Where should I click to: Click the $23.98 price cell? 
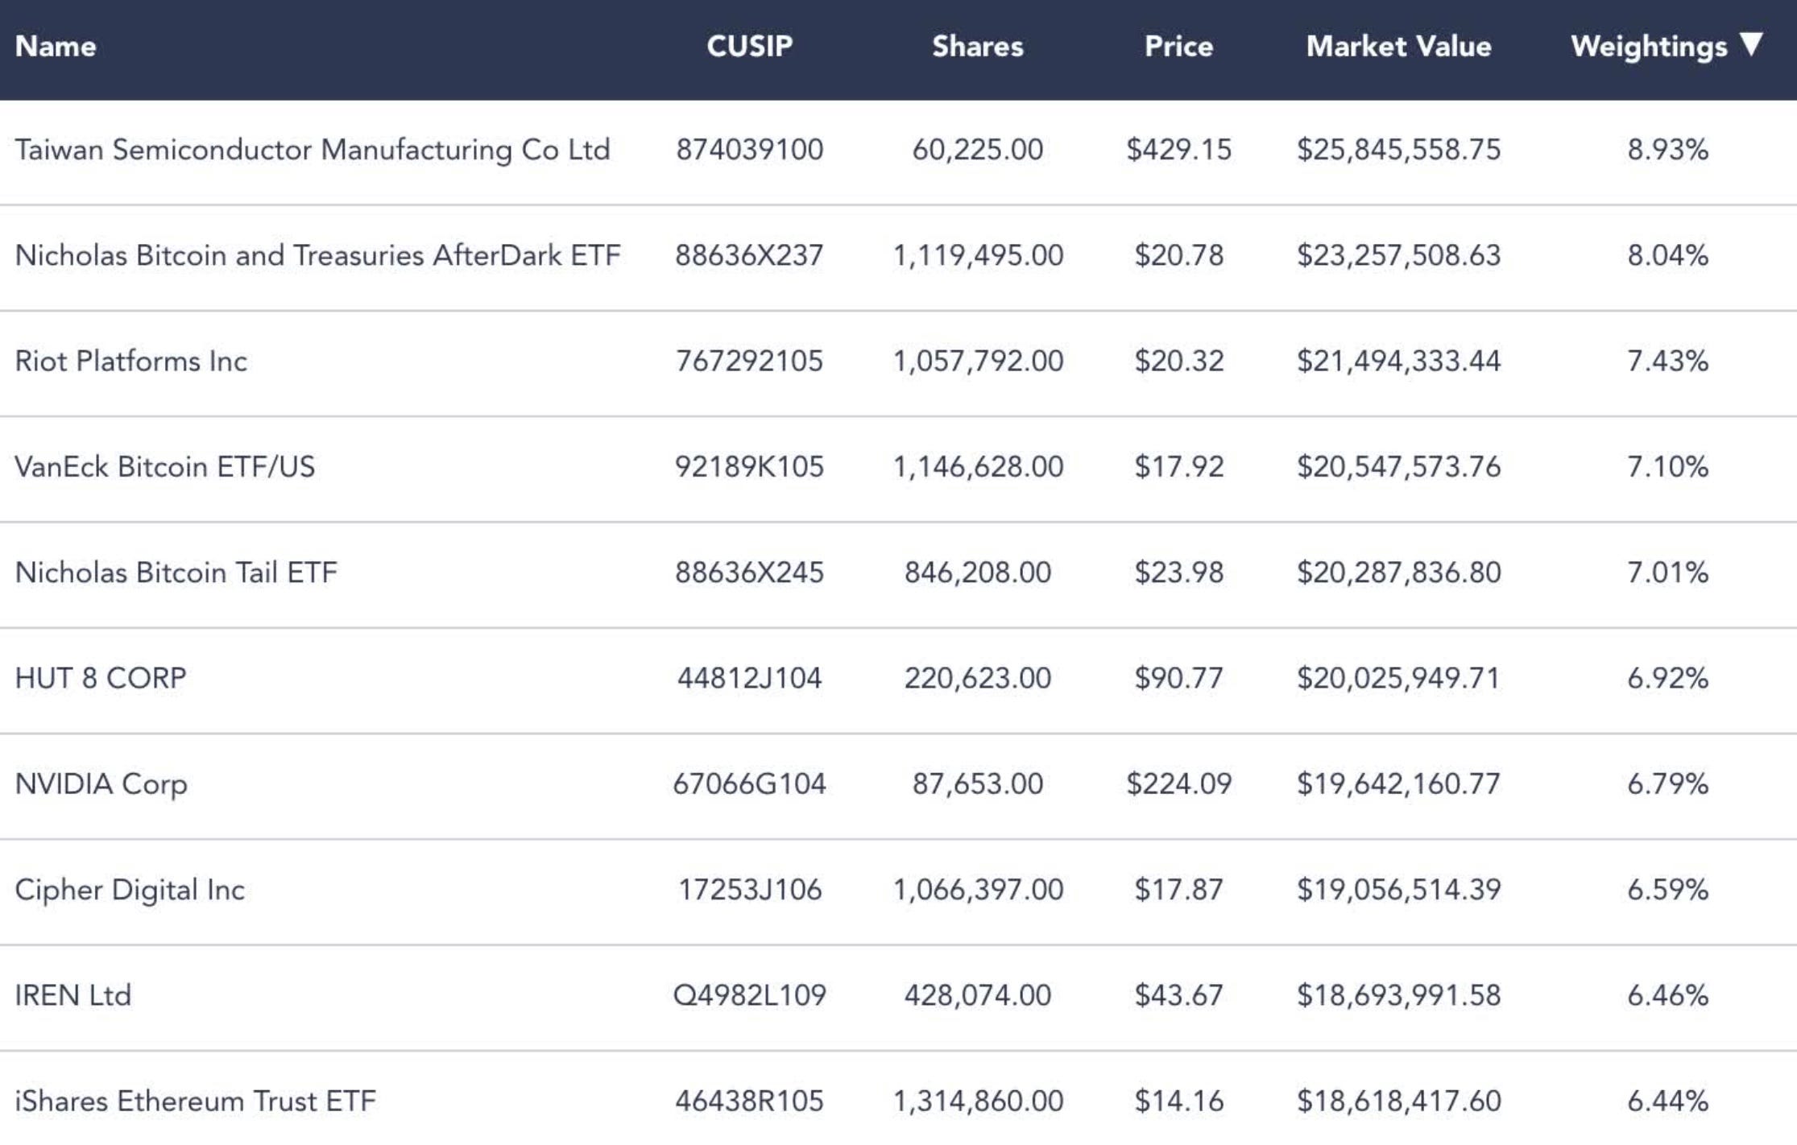[x=1178, y=572]
